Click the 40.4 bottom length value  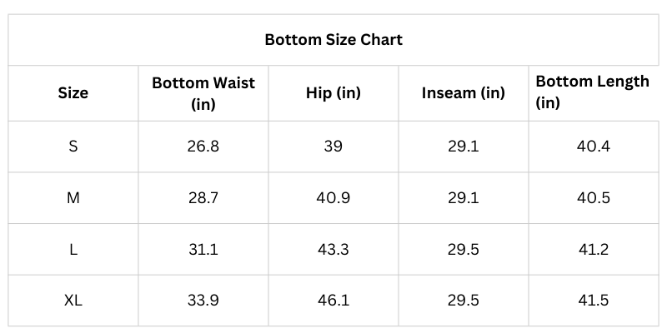594,147
